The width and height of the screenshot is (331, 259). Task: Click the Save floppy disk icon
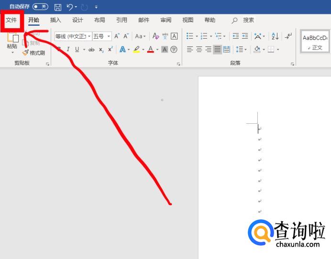[57, 7]
